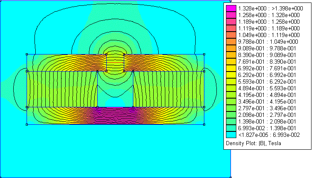Viewport: 314px width, 178px height.
Task: Click the legend text '4.195e-001 : 4.894e-001'
Action: coord(267,95)
